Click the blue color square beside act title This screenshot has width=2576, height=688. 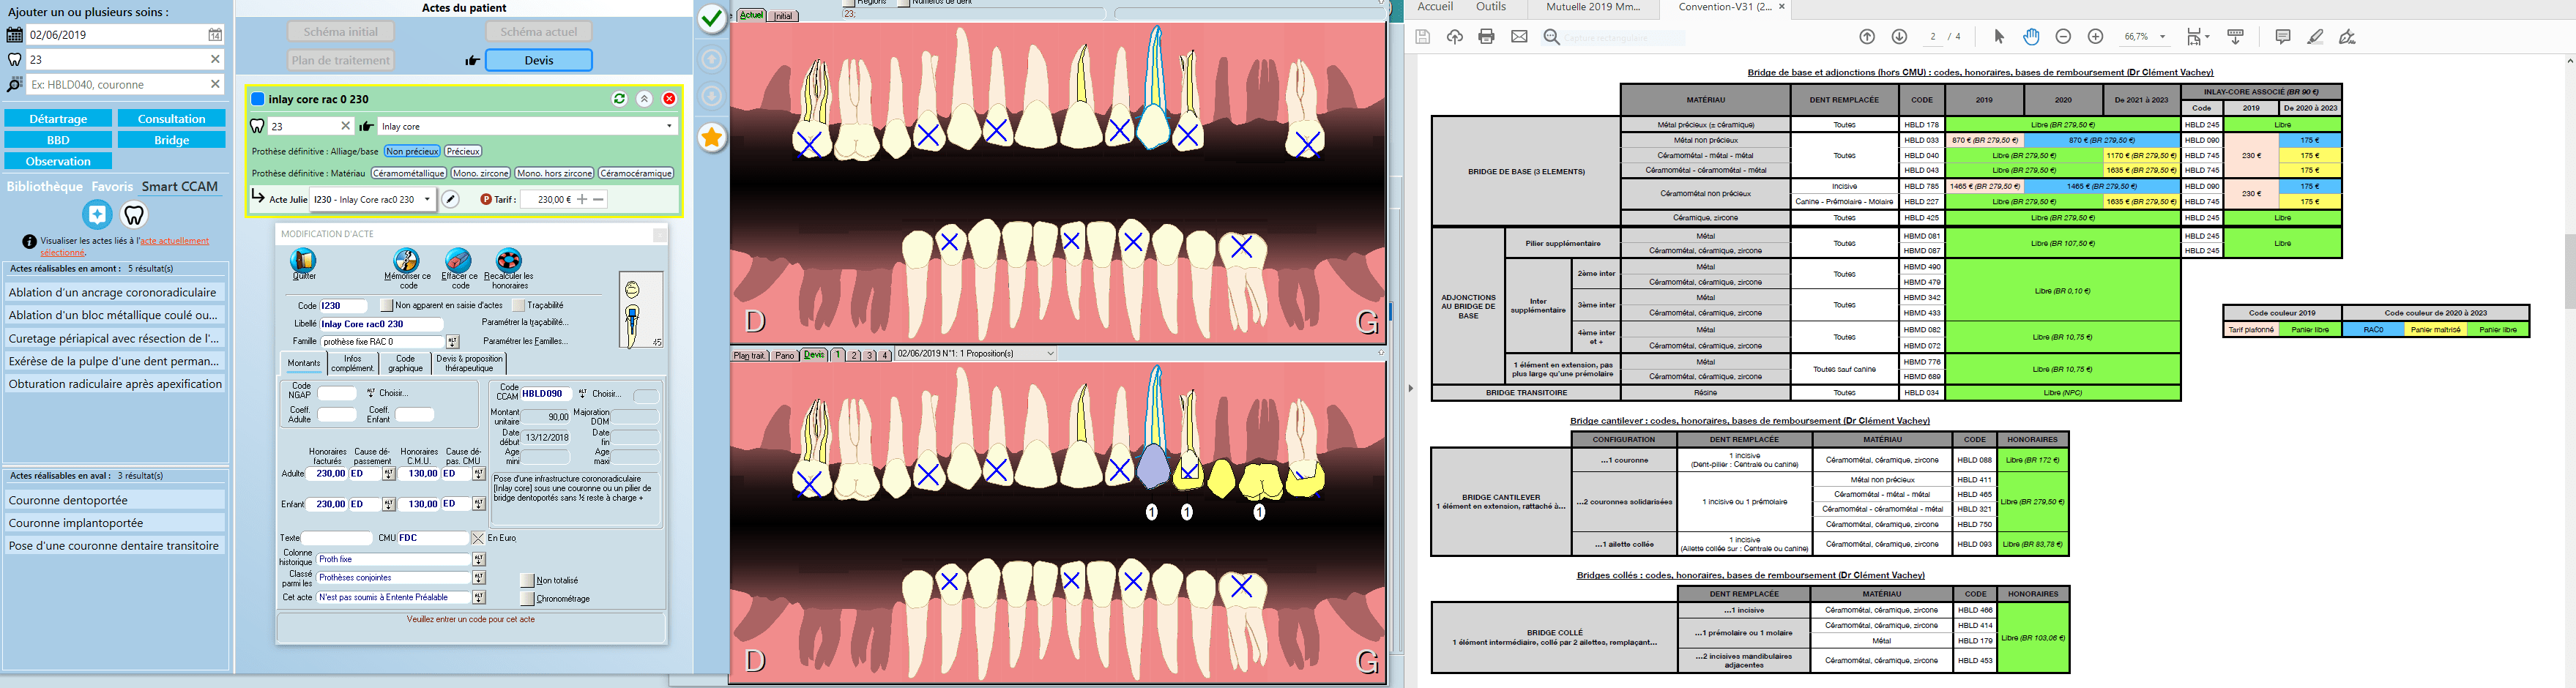coord(258,99)
